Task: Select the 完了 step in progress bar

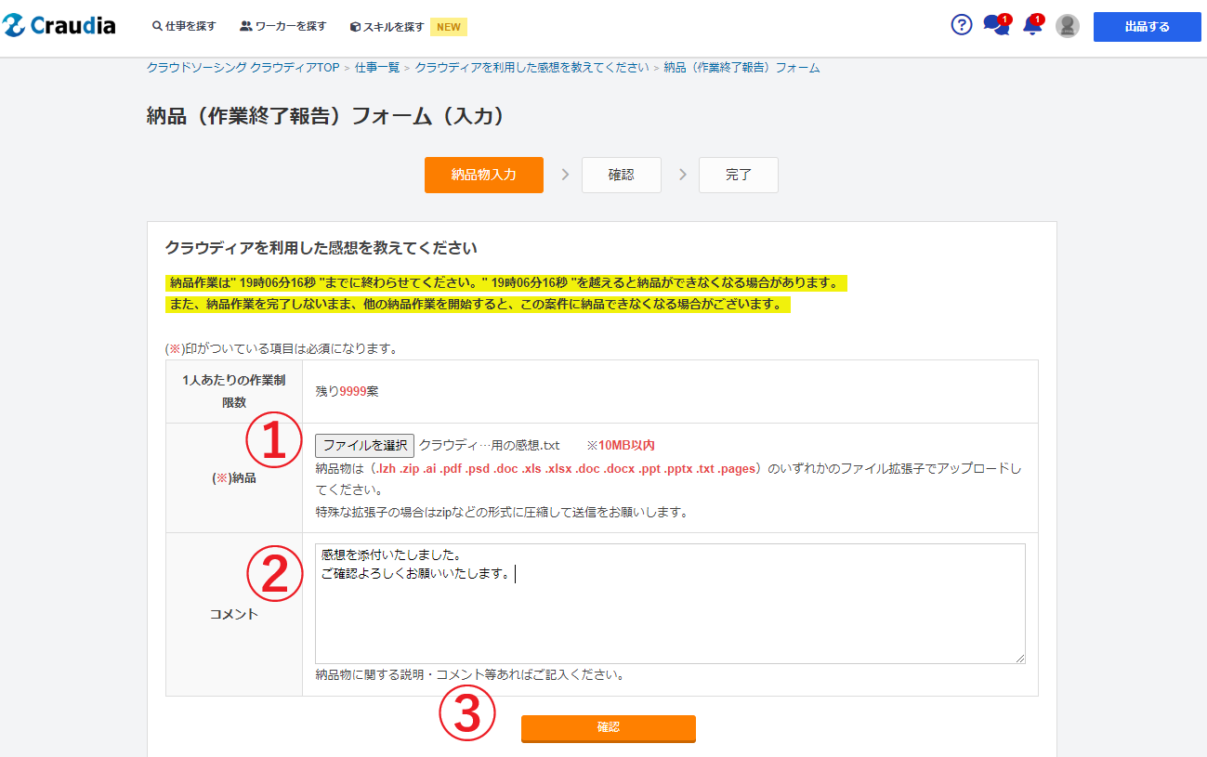Action: pos(738,175)
